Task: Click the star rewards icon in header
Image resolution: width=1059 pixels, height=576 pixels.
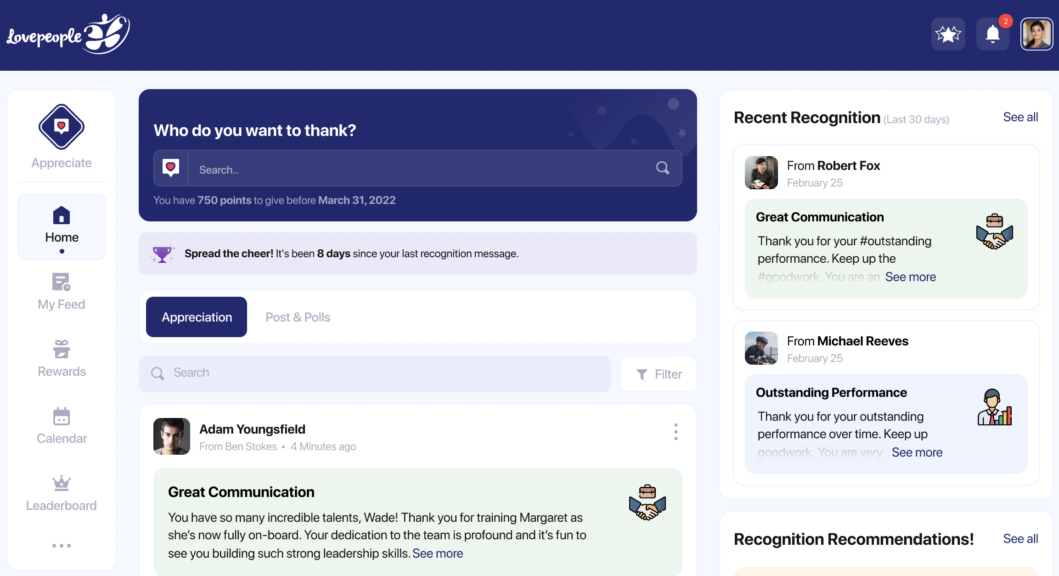Action: click(x=948, y=34)
